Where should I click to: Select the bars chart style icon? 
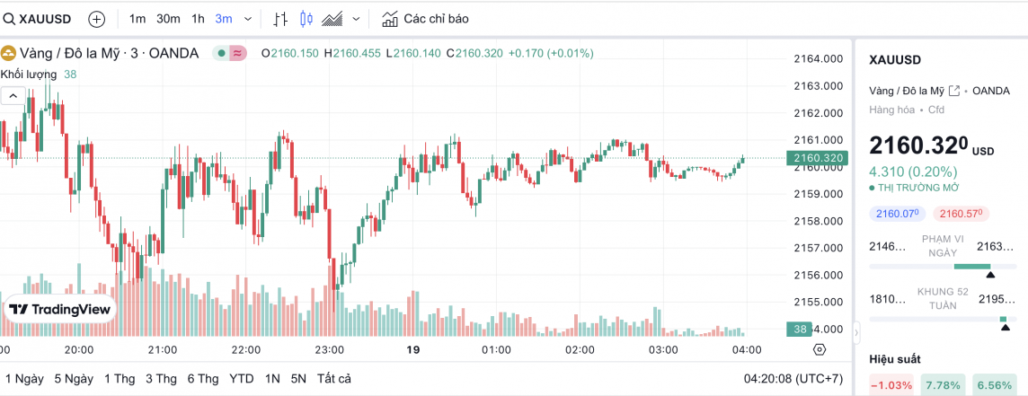pos(280,19)
